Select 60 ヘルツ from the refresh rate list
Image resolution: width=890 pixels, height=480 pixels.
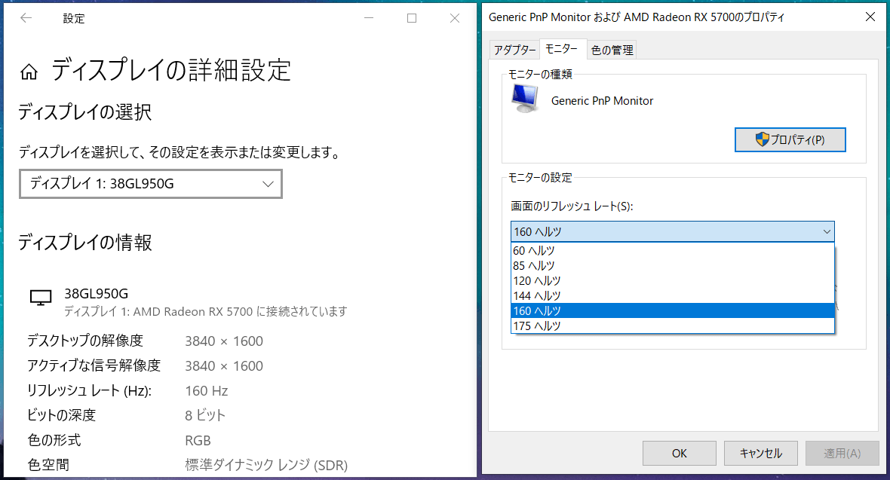point(673,250)
